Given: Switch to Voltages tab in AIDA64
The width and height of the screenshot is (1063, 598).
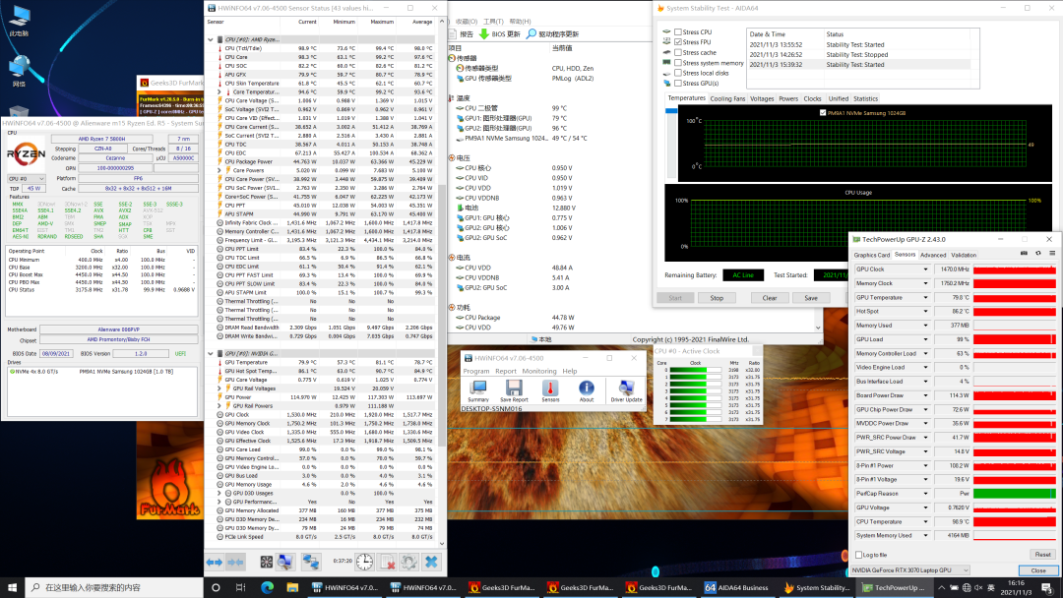Looking at the screenshot, I should point(761,99).
